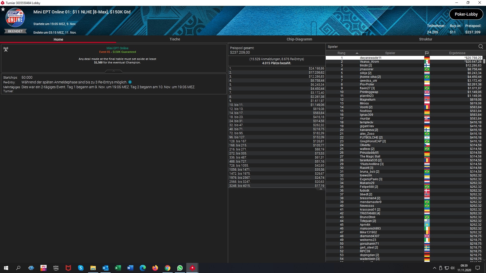Image resolution: width=486 pixels, height=273 pixels.
Task: Click the favorite star icon
Action: (x=3, y=9)
